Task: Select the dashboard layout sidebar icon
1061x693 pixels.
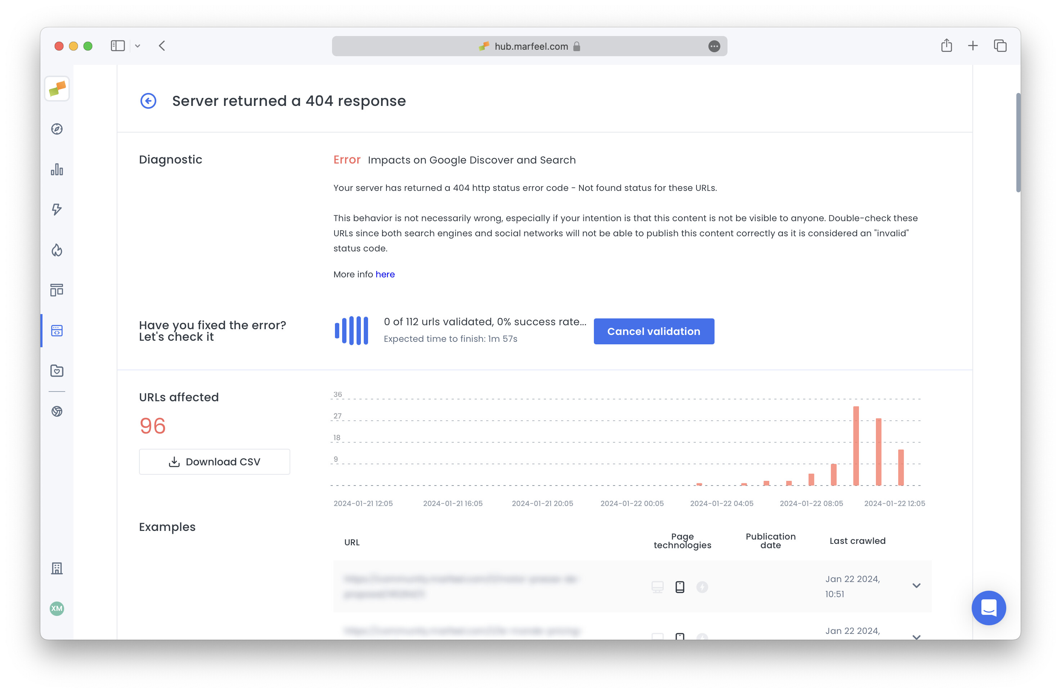Action: pyautogui.click(x=57, y=290)
